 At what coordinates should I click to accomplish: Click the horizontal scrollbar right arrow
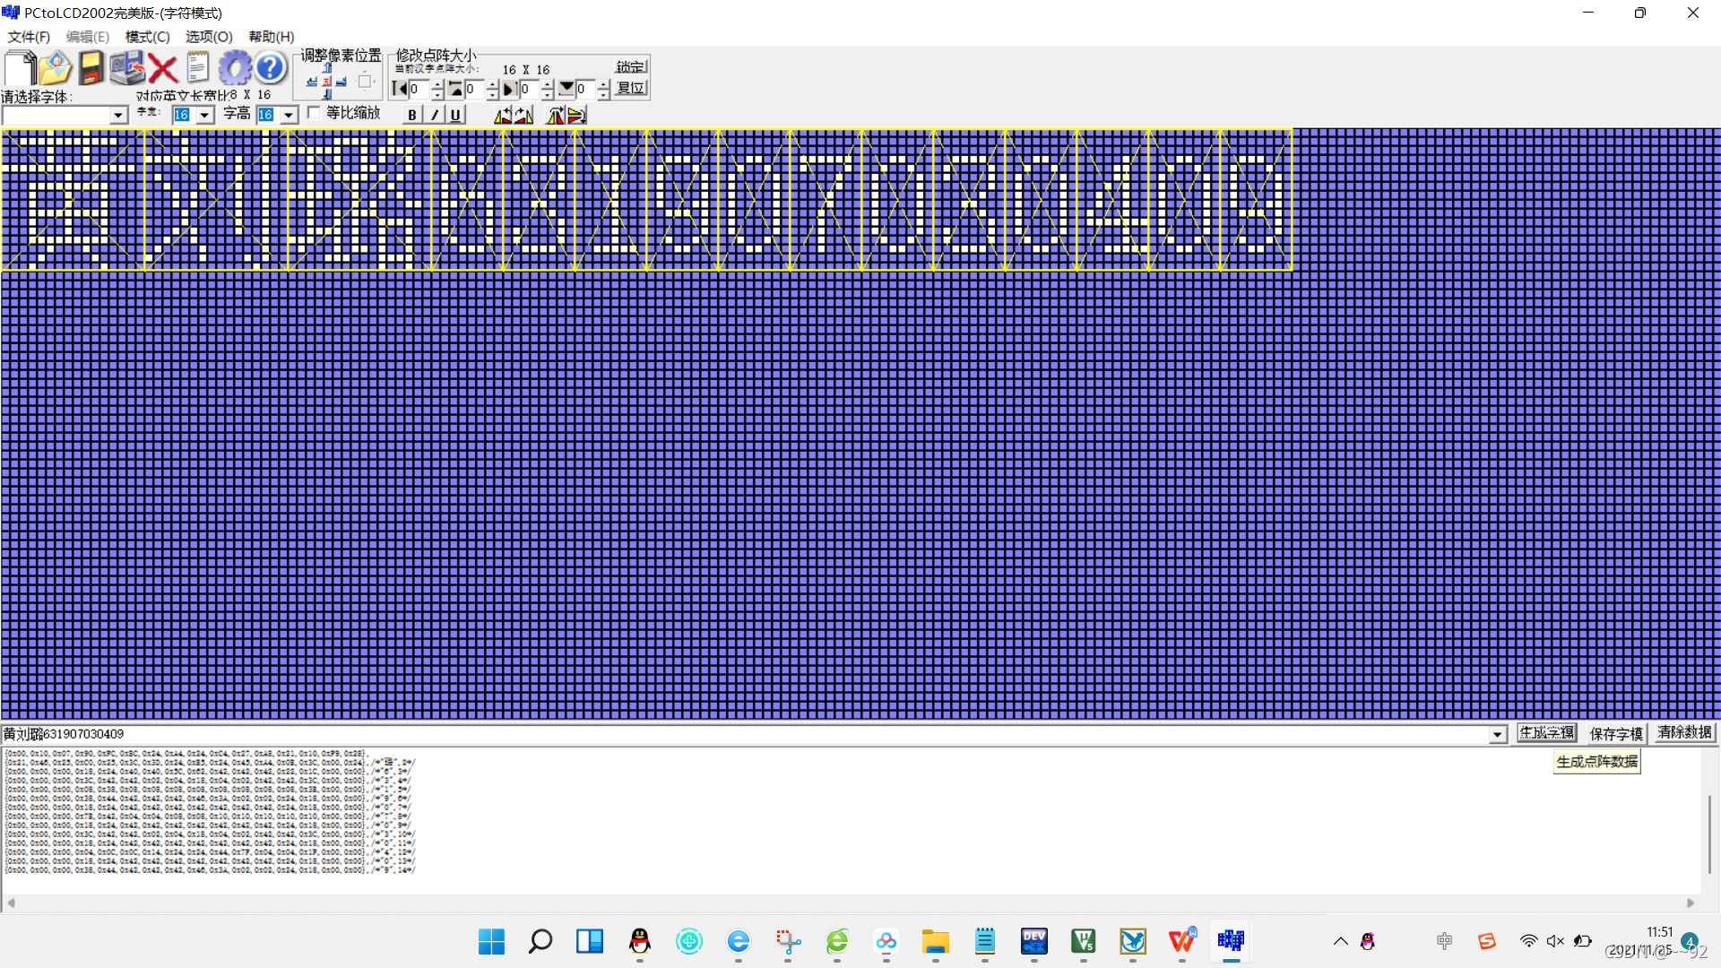tap(1691, 903)
